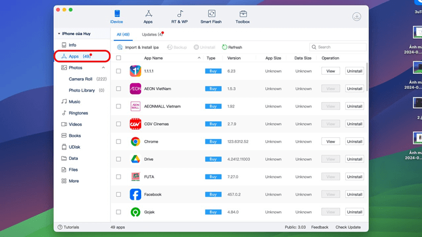
Task: View the Chrome app
Action: (330, 141)
